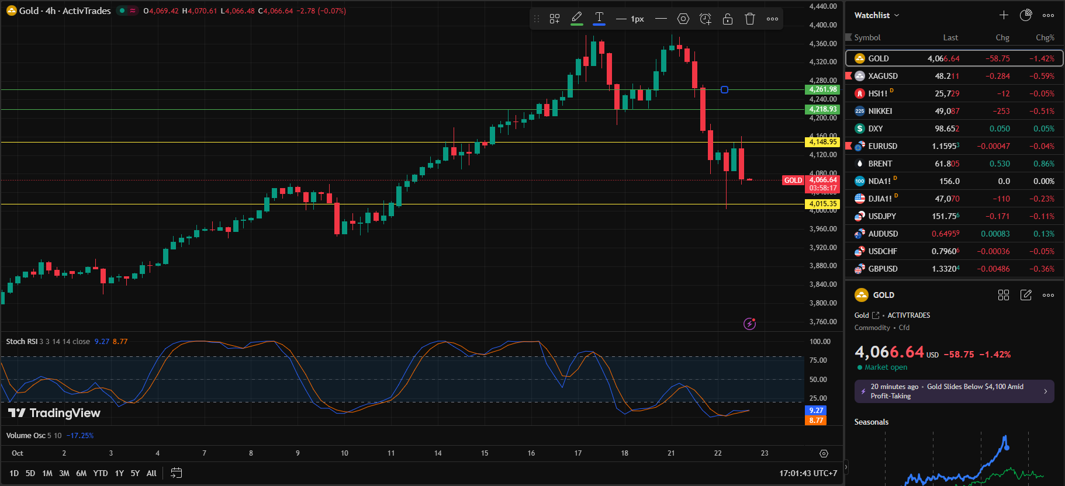This screenshot has height=486, width=1065.
Task: Delete the selected drawing with trash icon
Action: point(750,19)
